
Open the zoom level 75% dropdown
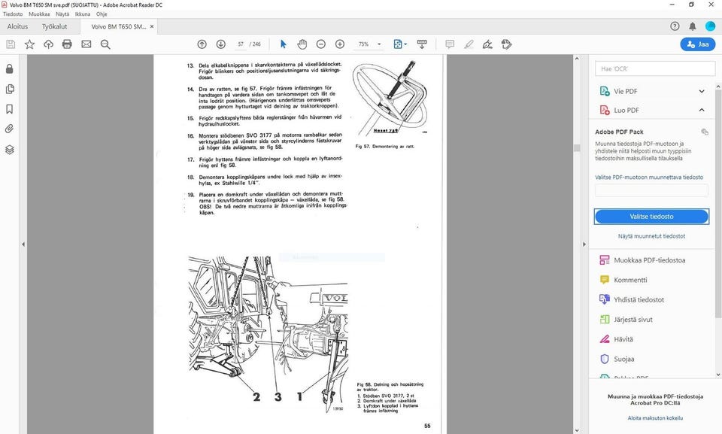(369, 44)
